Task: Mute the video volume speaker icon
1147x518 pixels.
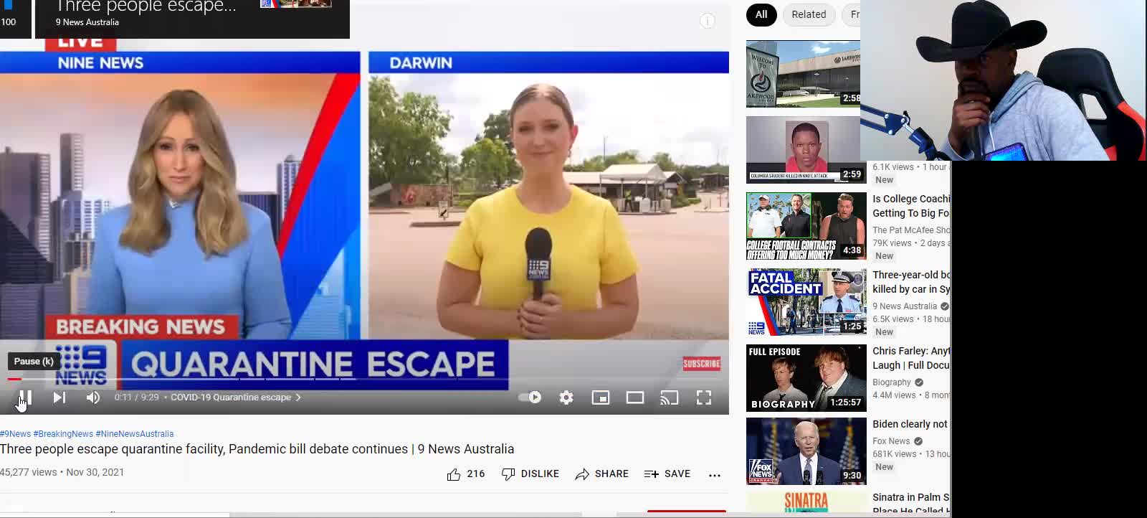Action: tap(93, 397)
